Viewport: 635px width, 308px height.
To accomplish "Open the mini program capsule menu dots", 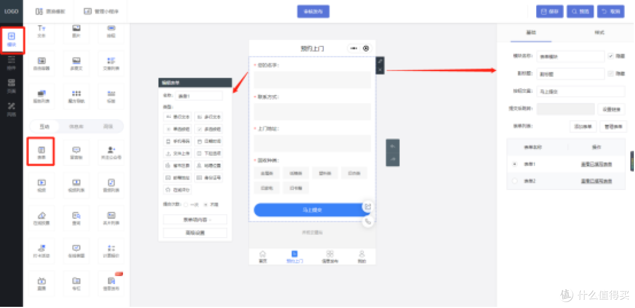I will click(x=354, y=49).
